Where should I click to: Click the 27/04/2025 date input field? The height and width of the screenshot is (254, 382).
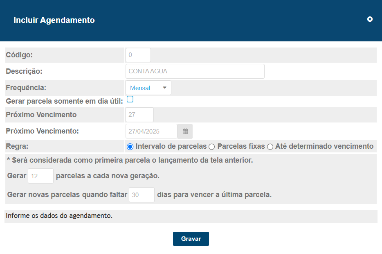(152, 131)
